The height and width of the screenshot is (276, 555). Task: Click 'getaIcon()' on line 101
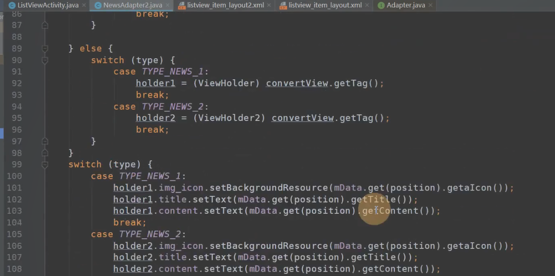[x=475, y=188]
